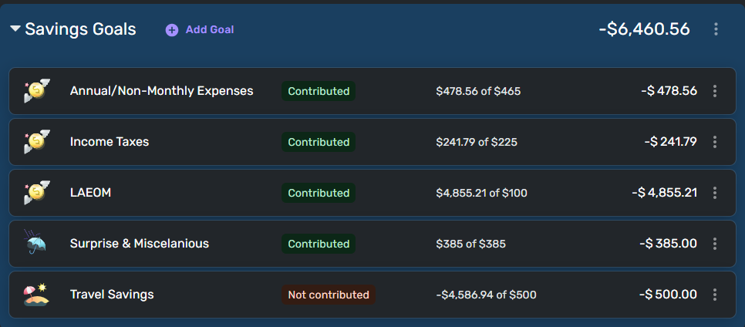Click the Savings Goals total -$6,460.56
The image size is (745, 327).
tap(644, 29)
